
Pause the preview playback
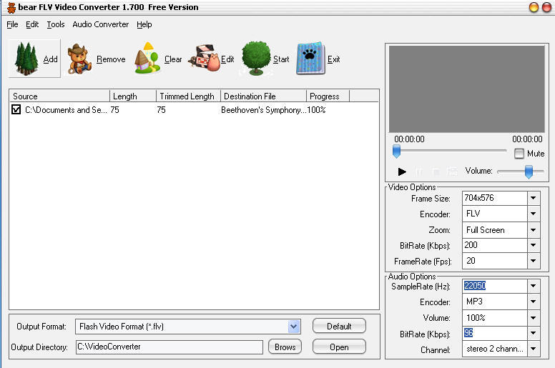[418, 171]
